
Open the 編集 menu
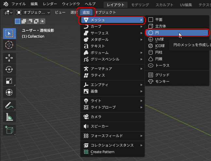click(x=34, y=4)
